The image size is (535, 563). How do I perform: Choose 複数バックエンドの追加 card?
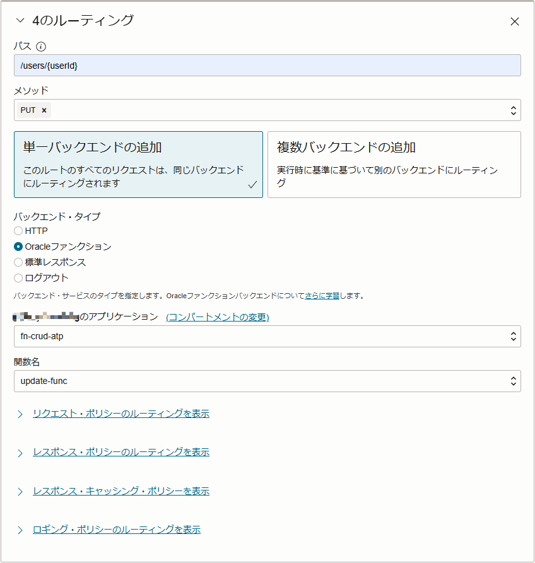click(394, 165)
